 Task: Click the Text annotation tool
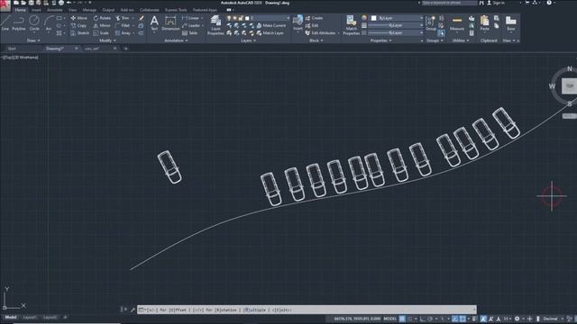tap(154, 23)
